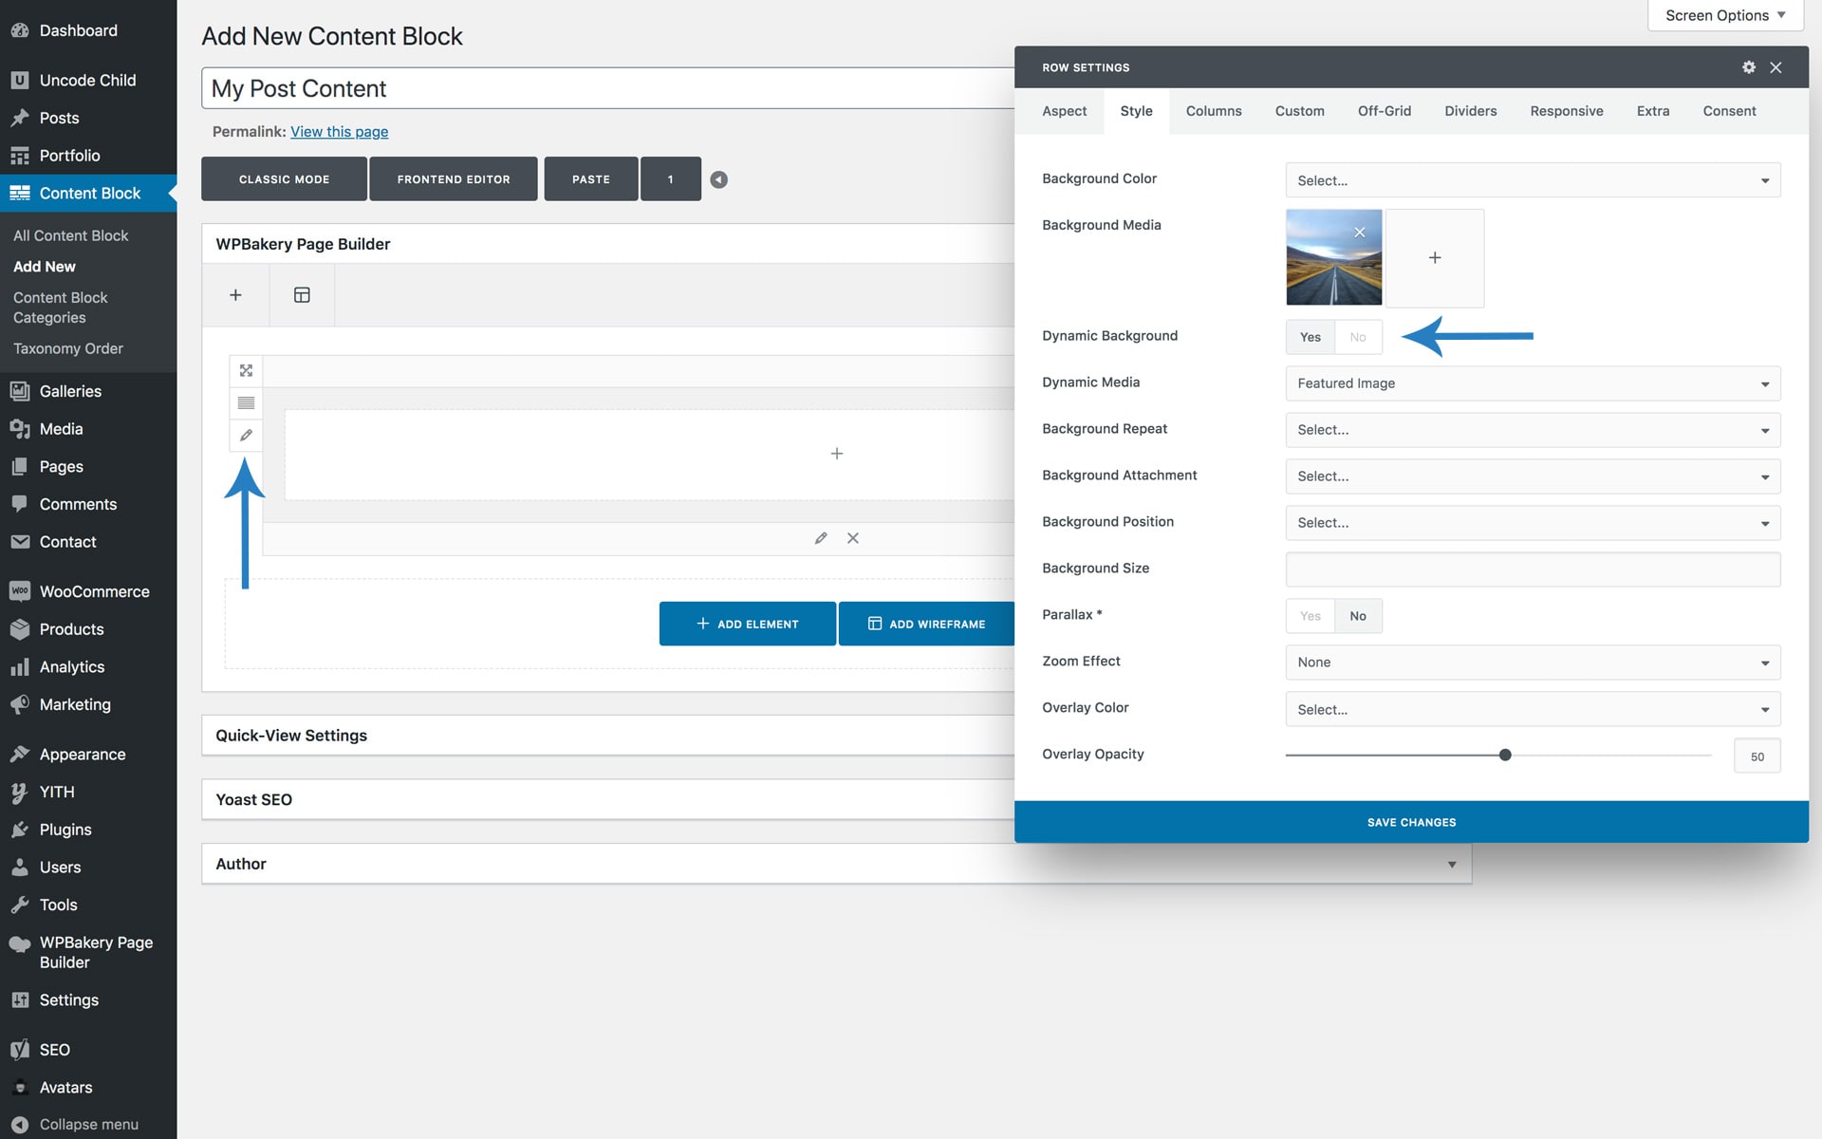Open Row Settings gear icon
The width and height of the screenshot is (1822, 1139).
[1748, 67]
